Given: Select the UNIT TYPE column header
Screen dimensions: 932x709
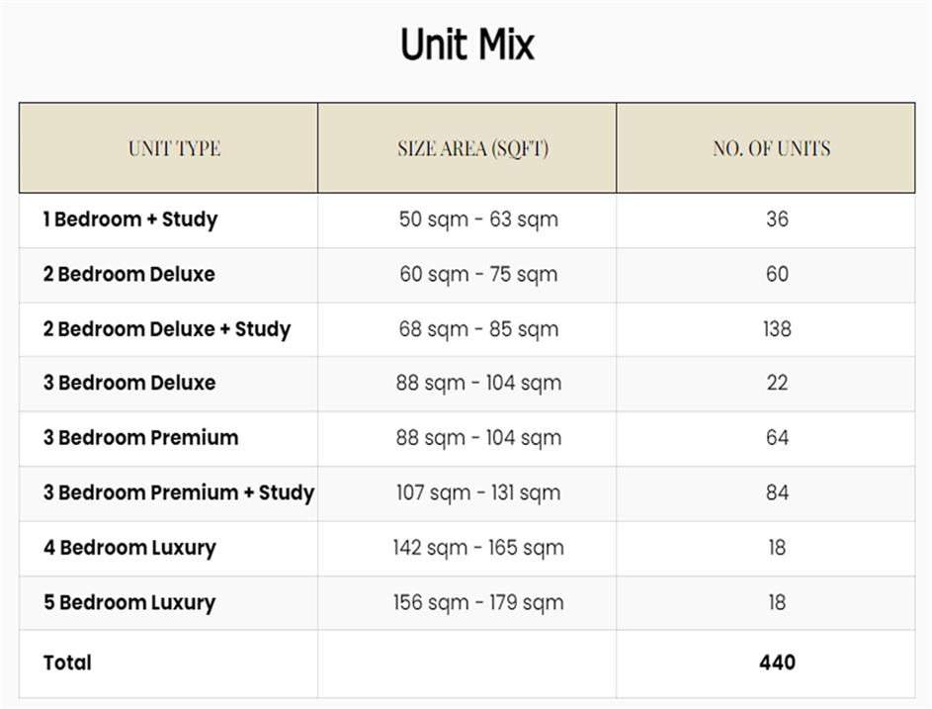Looking at the screenshot, I should [174, 148].
